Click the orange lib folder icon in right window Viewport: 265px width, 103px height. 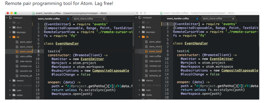click(143, 37)
